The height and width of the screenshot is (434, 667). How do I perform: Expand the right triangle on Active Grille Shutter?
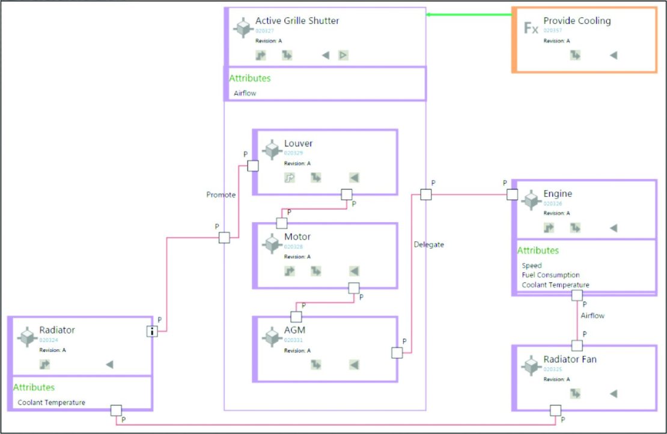(343, 54)
